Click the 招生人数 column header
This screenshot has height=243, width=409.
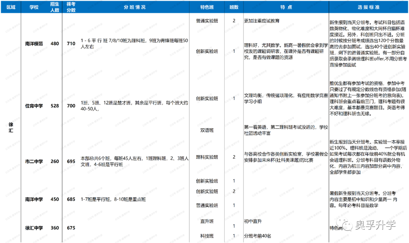tap(55, 7)
